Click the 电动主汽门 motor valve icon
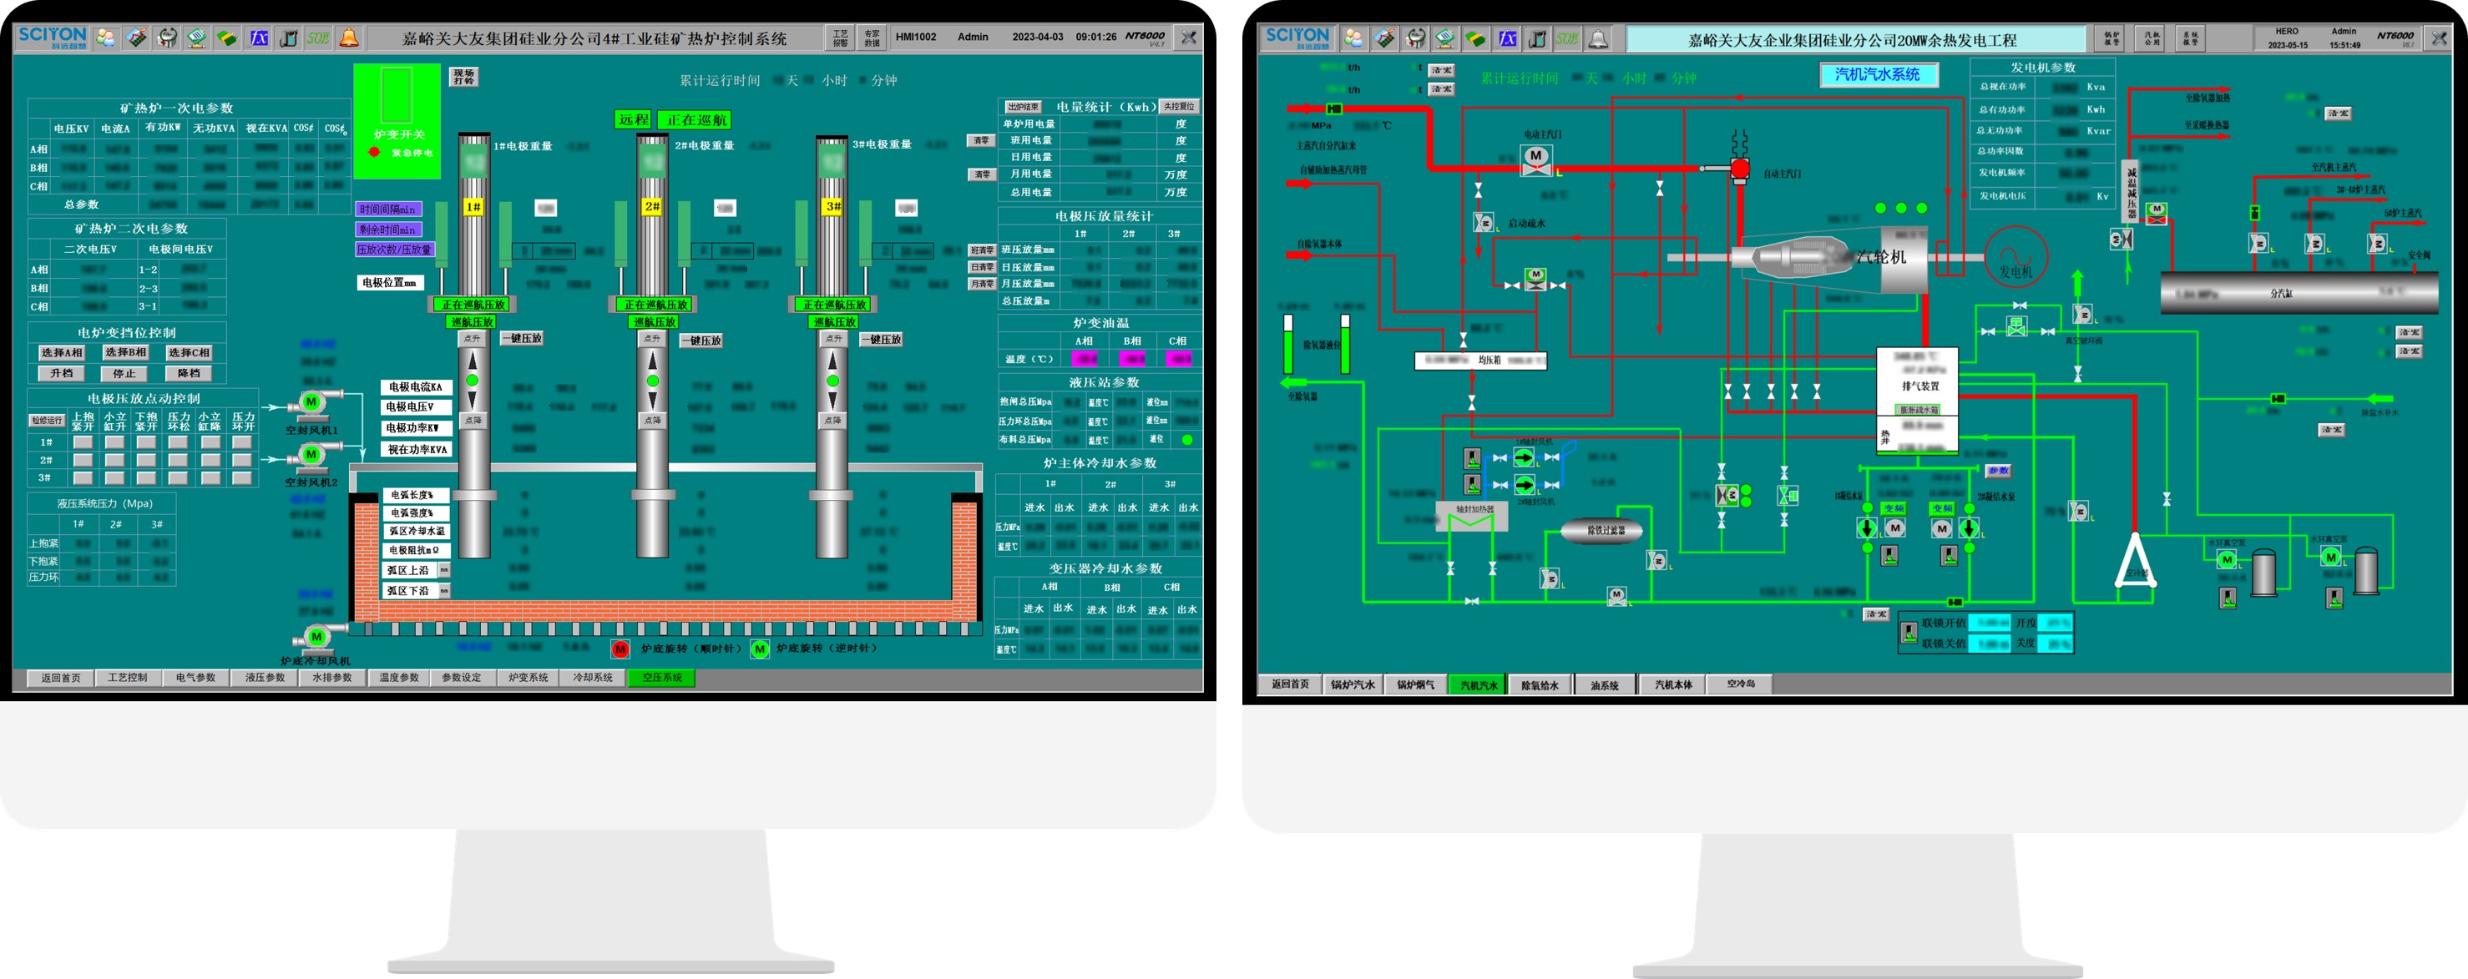This screenshot has height=979, width=2468. coord(1535,161)
